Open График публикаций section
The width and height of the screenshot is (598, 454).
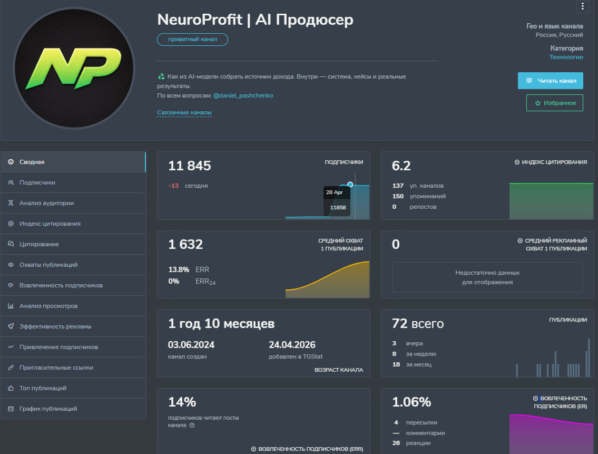pos(73,409)
